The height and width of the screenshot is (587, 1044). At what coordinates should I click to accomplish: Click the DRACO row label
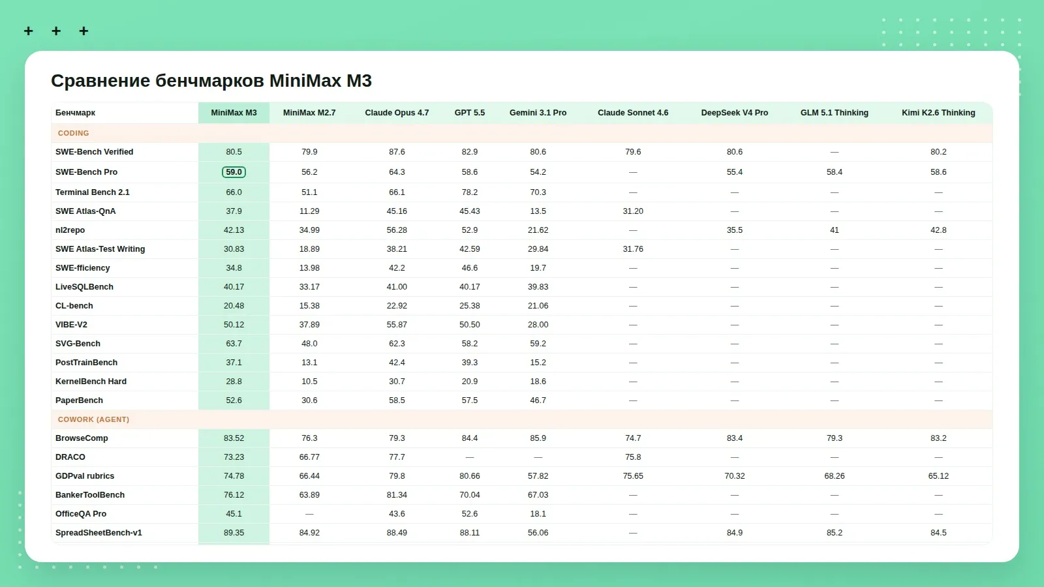(70, 457)
